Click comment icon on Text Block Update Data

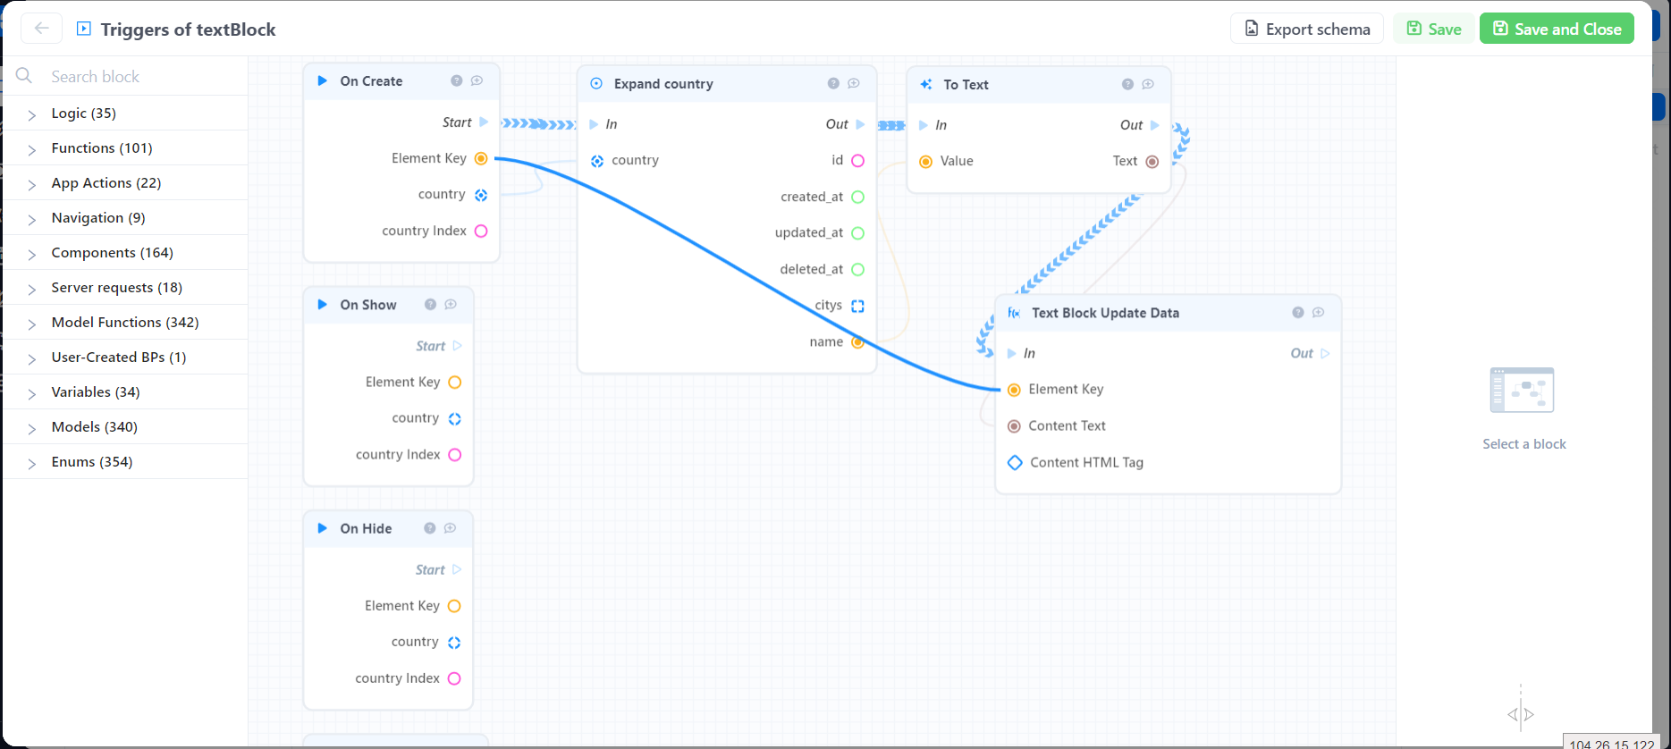pyautogui.click(x=1319, y=313)
